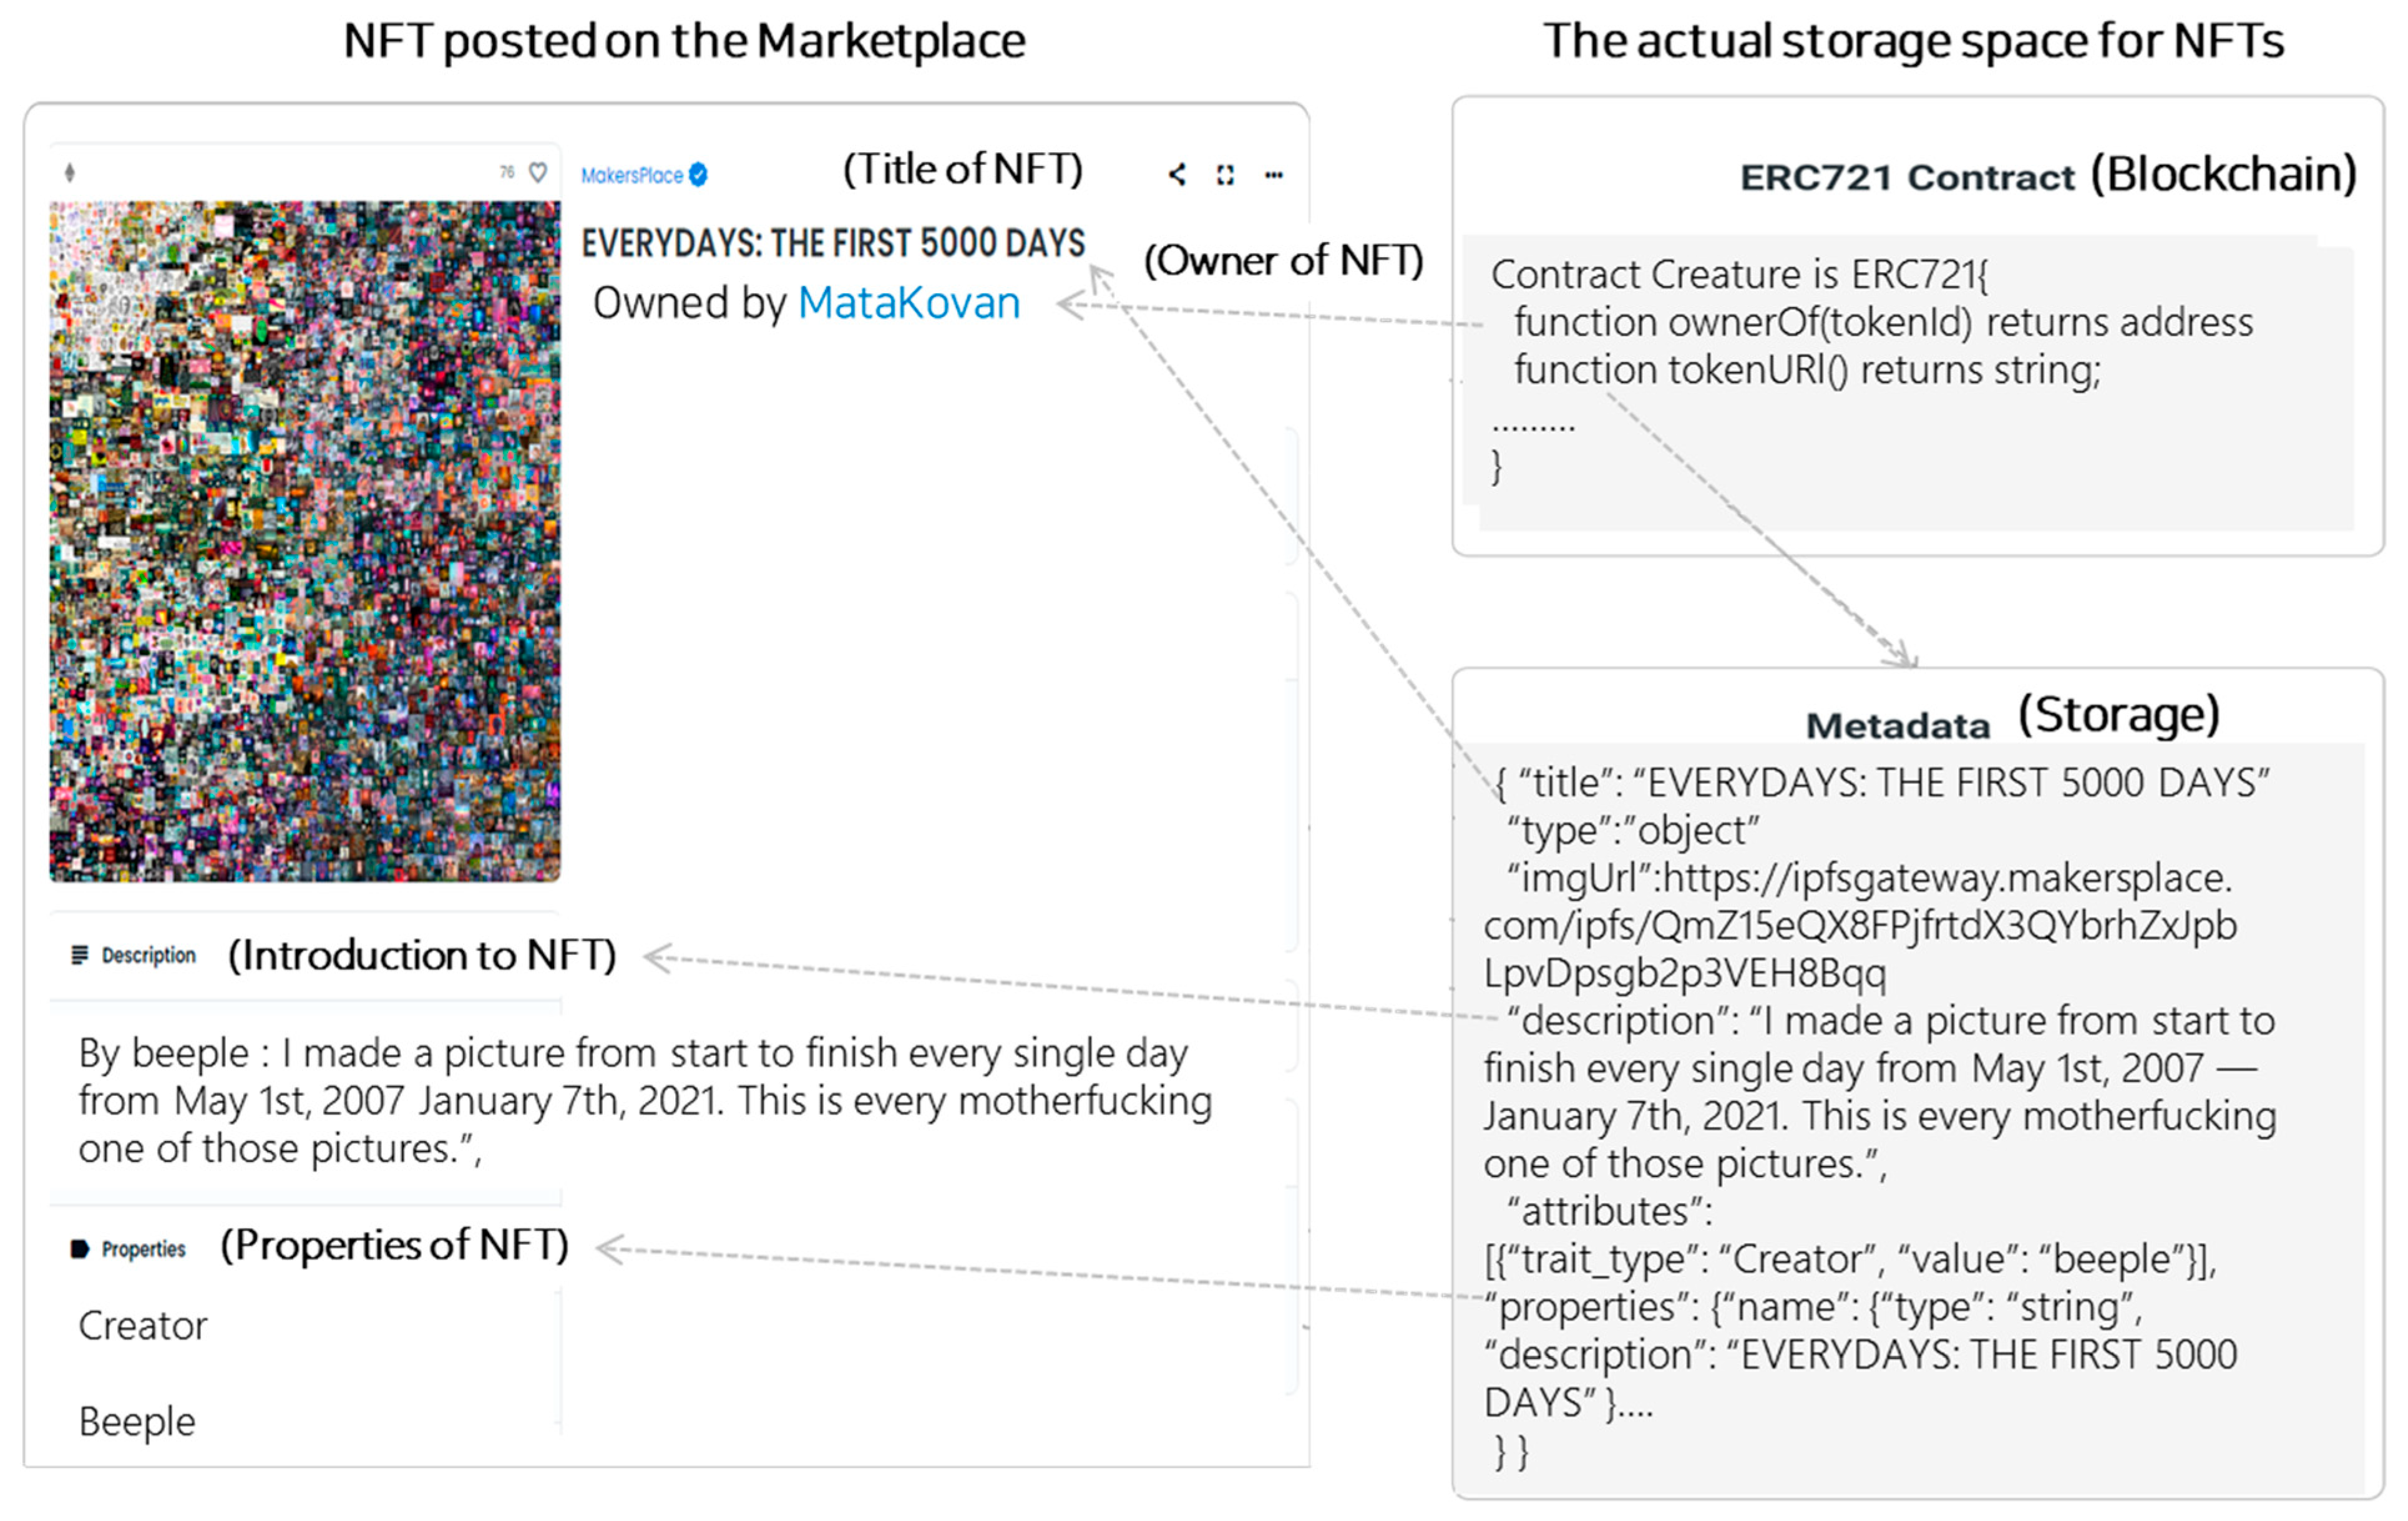
Task: Open the MataKovan owner profile link
Action: (908, 303)
